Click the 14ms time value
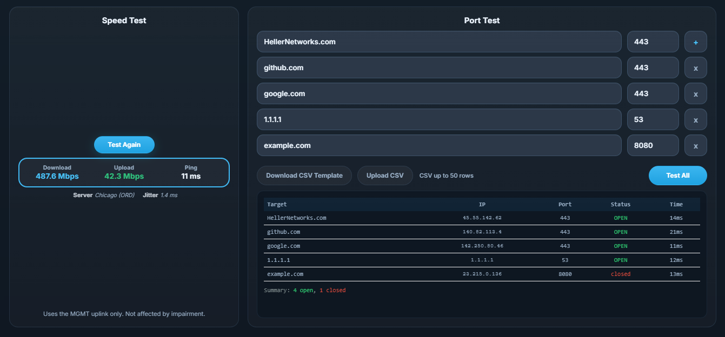This screenshot has height=337, width=725. click(676, 218)
